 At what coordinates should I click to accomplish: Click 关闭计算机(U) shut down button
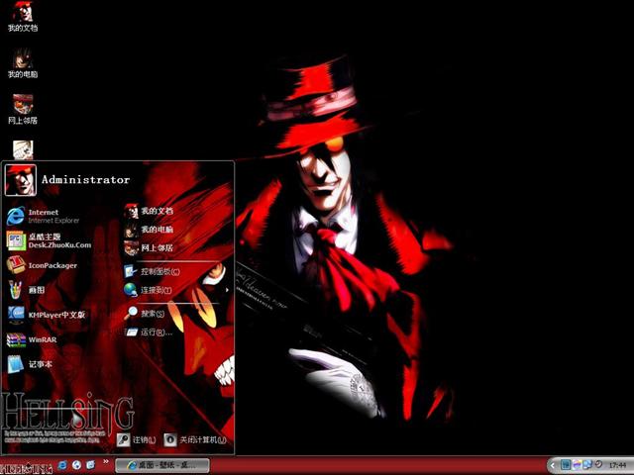[196, 439]
